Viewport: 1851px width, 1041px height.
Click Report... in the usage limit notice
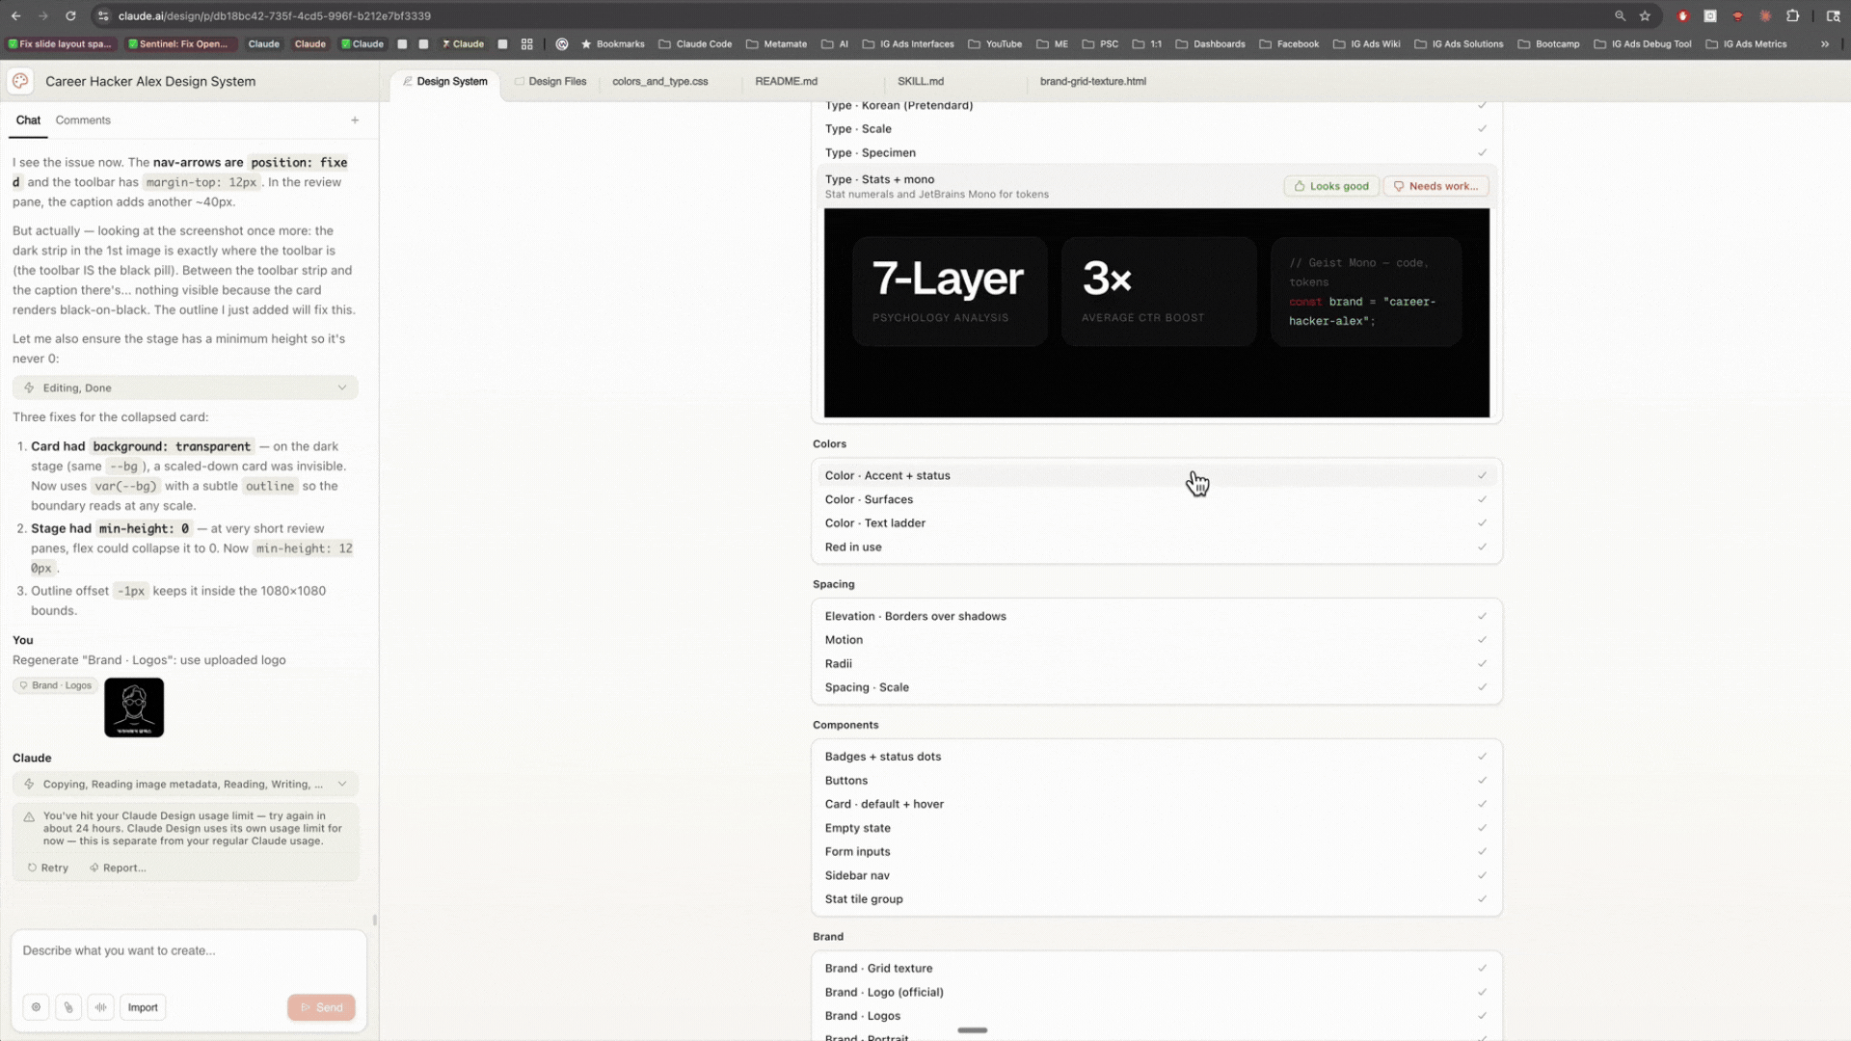(x=118, y=867)
